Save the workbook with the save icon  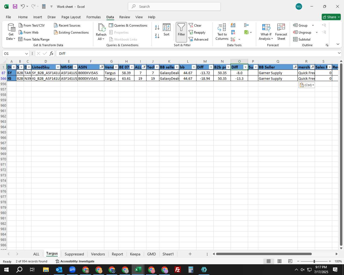15,6
